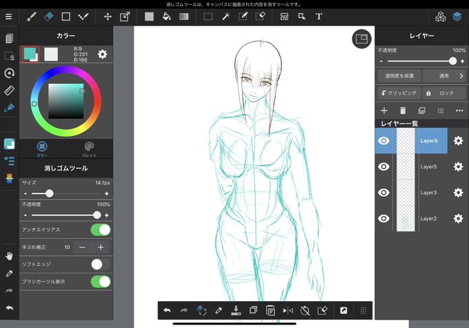
Task: Hide Layer2 with its eye icon
Action: coord(383,218)
